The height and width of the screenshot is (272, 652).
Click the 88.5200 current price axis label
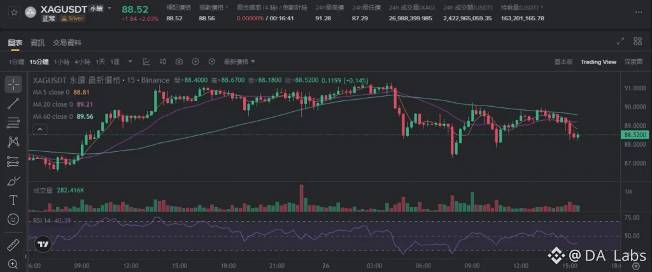pos(634,135)
